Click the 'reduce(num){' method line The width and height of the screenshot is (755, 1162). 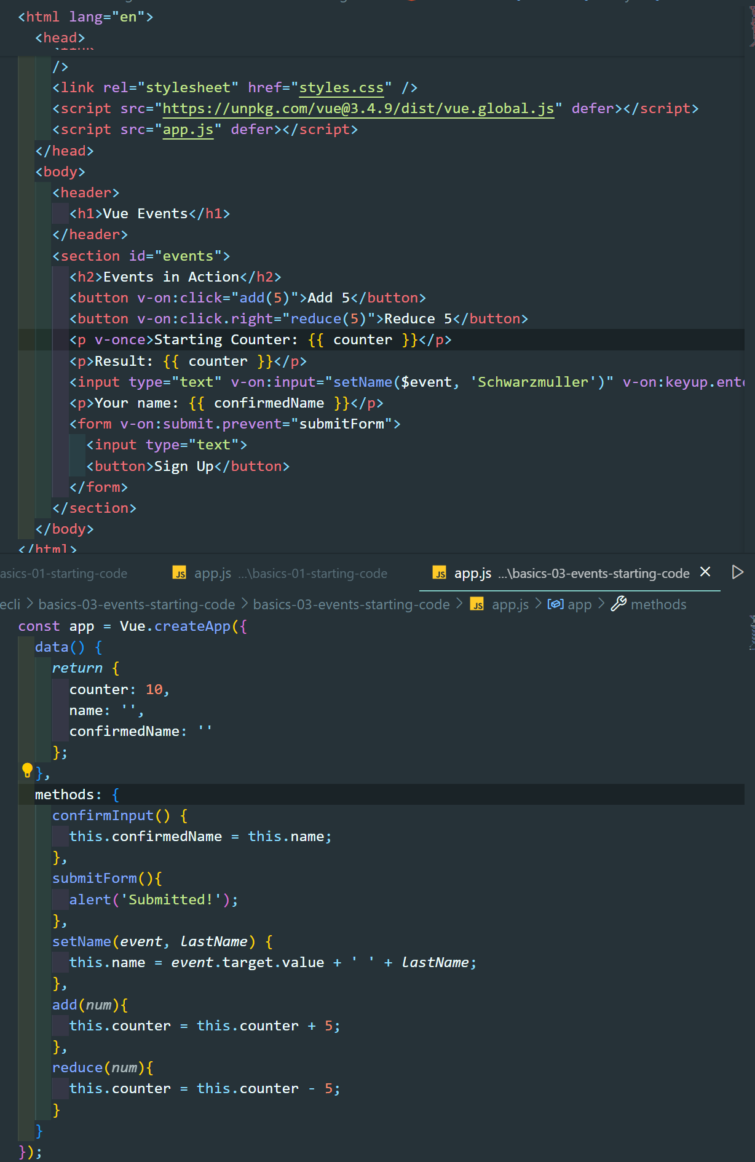(x=103, y=1067)
